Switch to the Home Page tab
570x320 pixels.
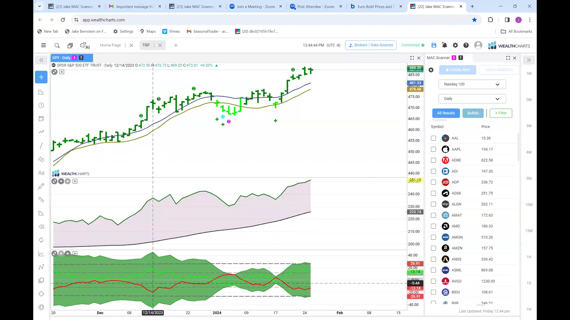click(x=110, y=45)
